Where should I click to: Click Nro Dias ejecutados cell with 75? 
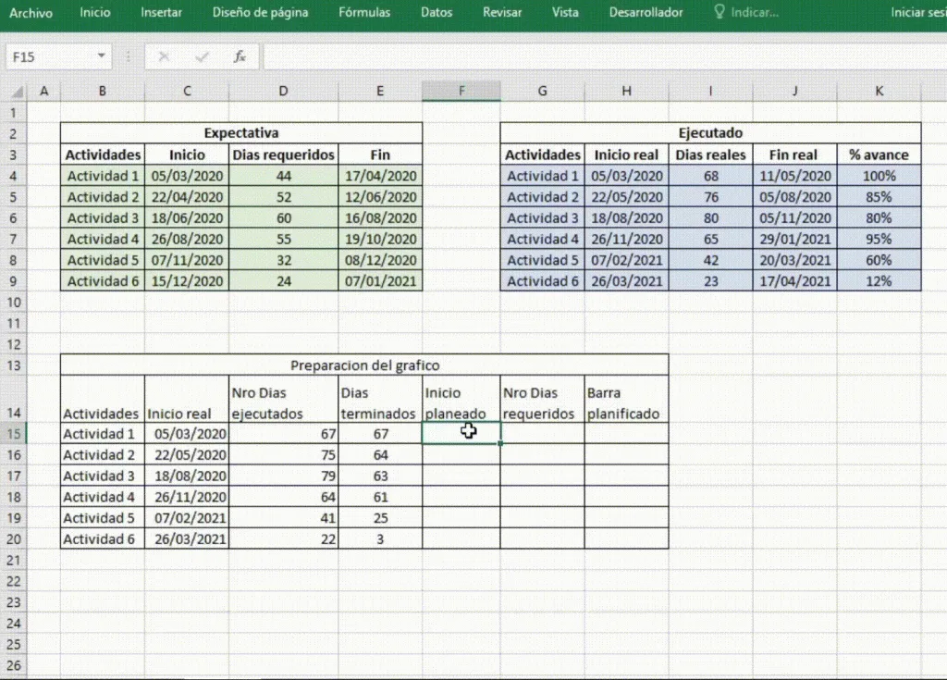(283, 454)
